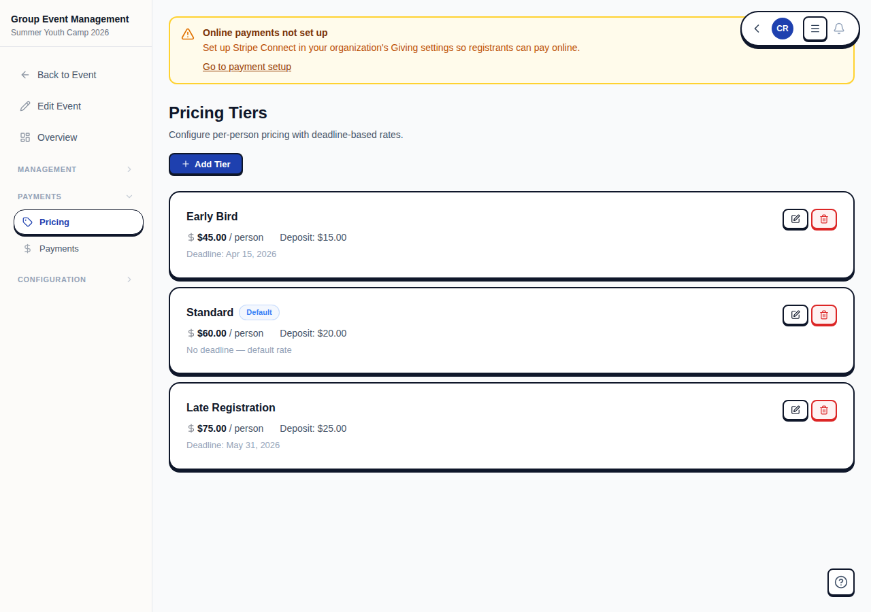Click the CR avatar in the top bar

pyautogui.click(x=782, y=29)
